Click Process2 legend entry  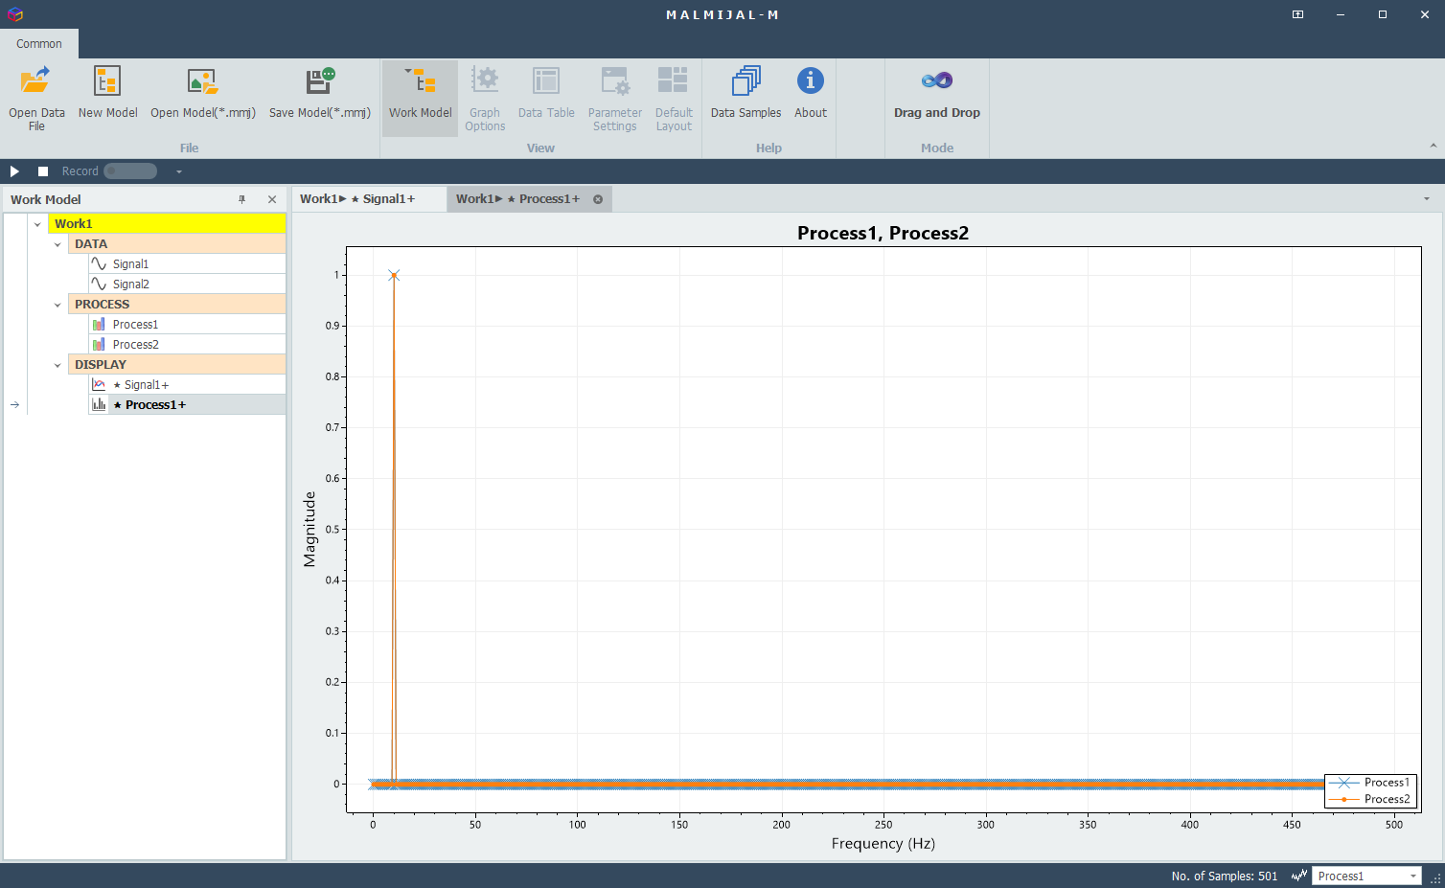click(1370, 799)
